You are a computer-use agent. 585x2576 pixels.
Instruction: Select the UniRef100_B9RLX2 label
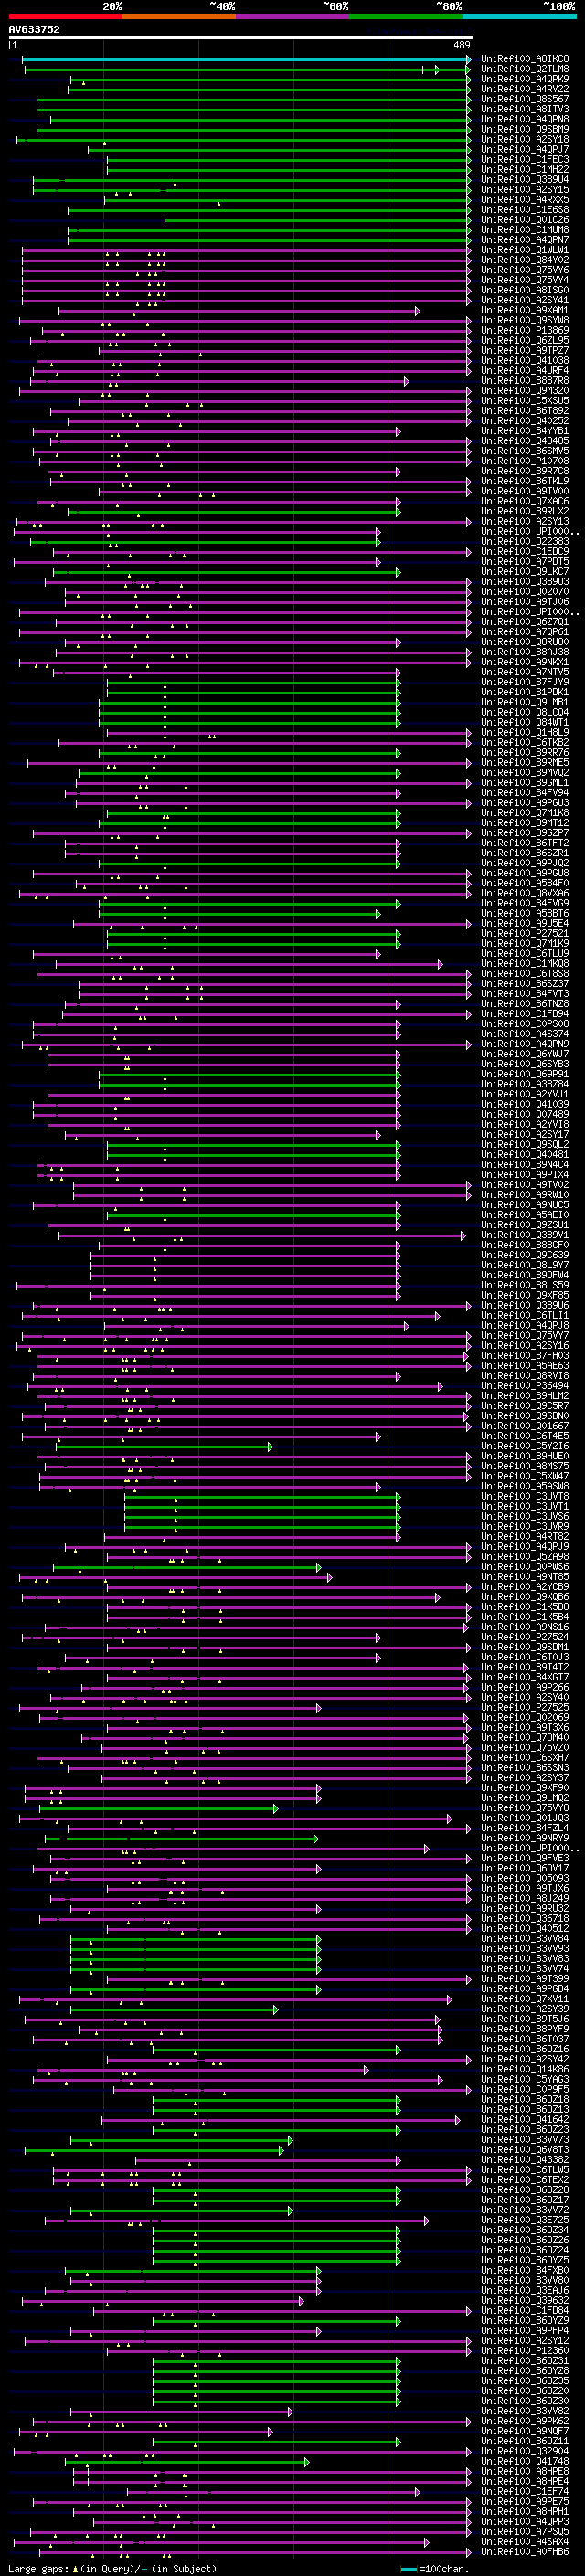pyautogui.click(x=525, y=512)
